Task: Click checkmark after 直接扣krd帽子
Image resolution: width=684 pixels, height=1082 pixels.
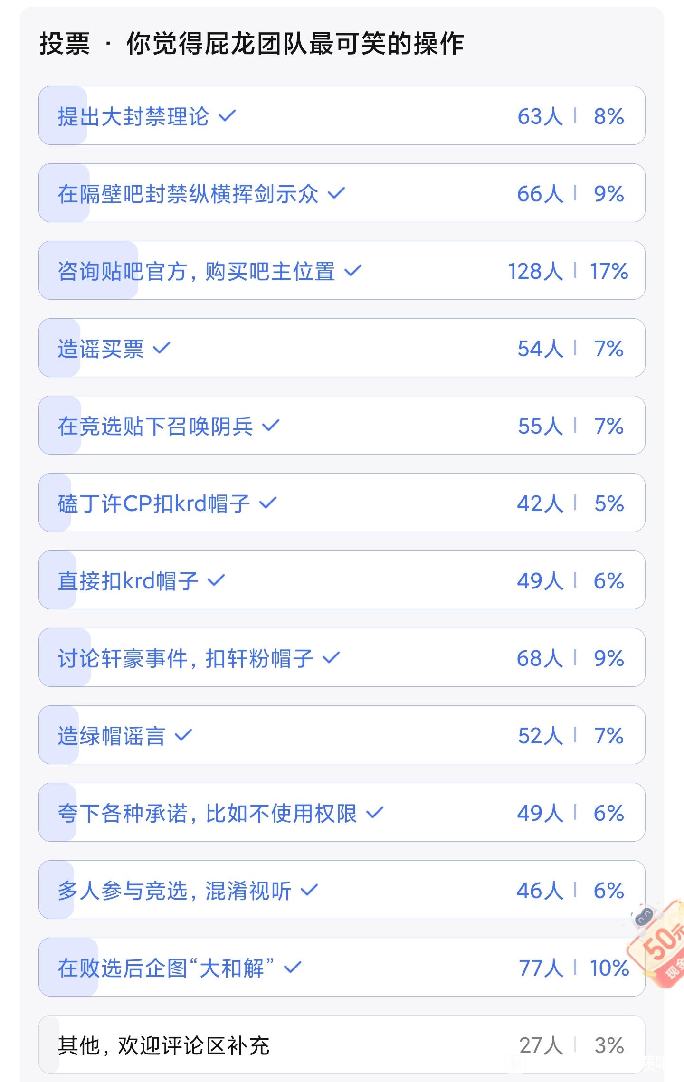Action: [x=216, y=580]
